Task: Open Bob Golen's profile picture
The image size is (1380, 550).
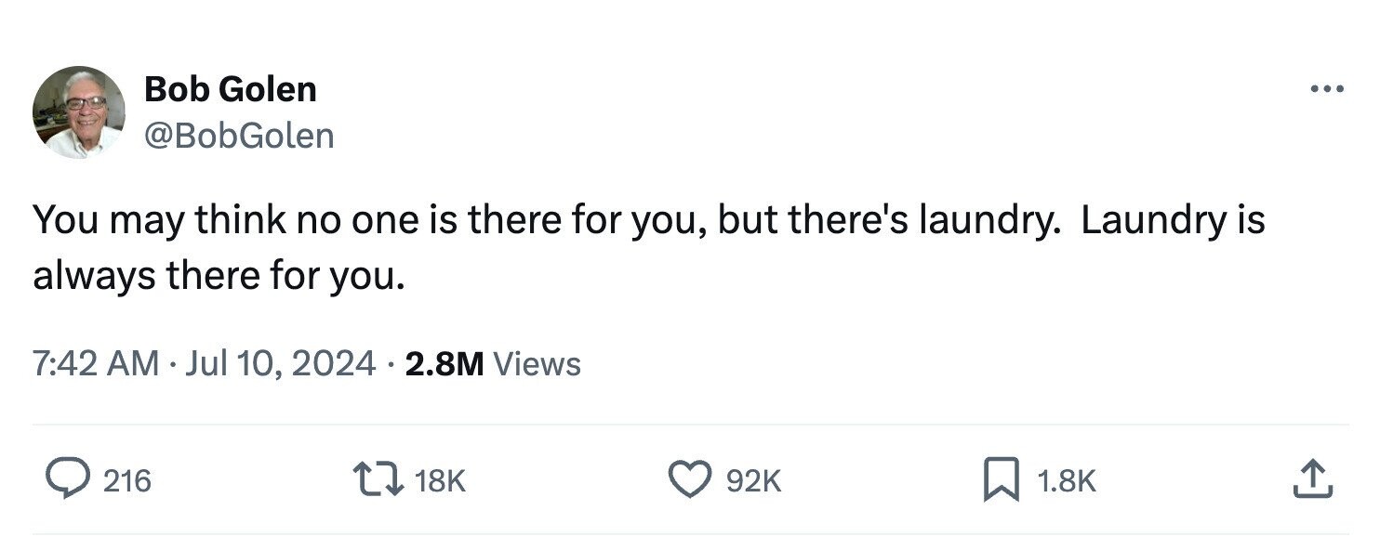Action: click(x=79, y=112)
